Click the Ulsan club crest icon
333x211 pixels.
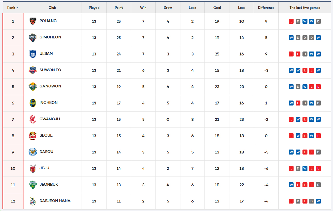click(x=33, y=54)
